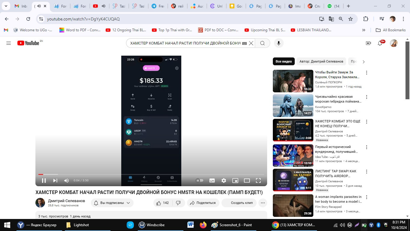
Task: Expand the Вы подписаны subscription dropdown
Action: (x=112, y=203)
